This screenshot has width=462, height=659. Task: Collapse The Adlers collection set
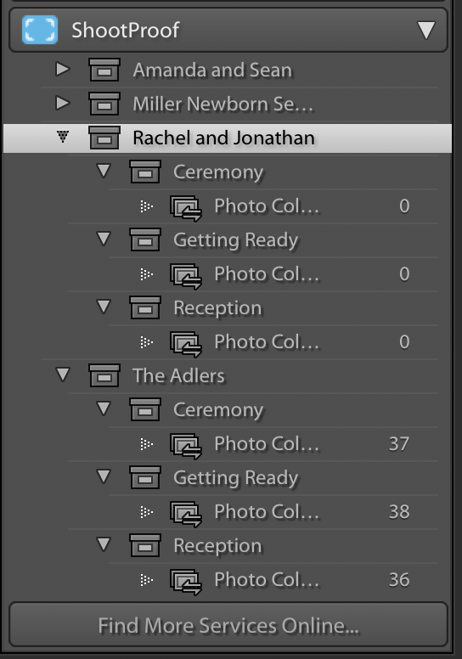(63, 375)
